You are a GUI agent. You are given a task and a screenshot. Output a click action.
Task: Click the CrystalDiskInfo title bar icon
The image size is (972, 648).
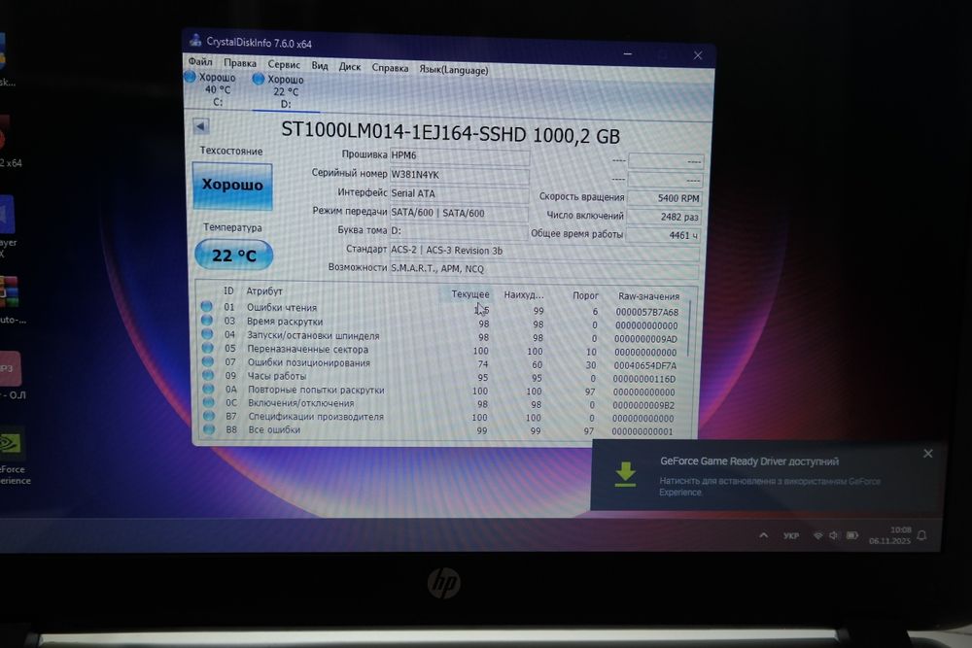[196, 40]
